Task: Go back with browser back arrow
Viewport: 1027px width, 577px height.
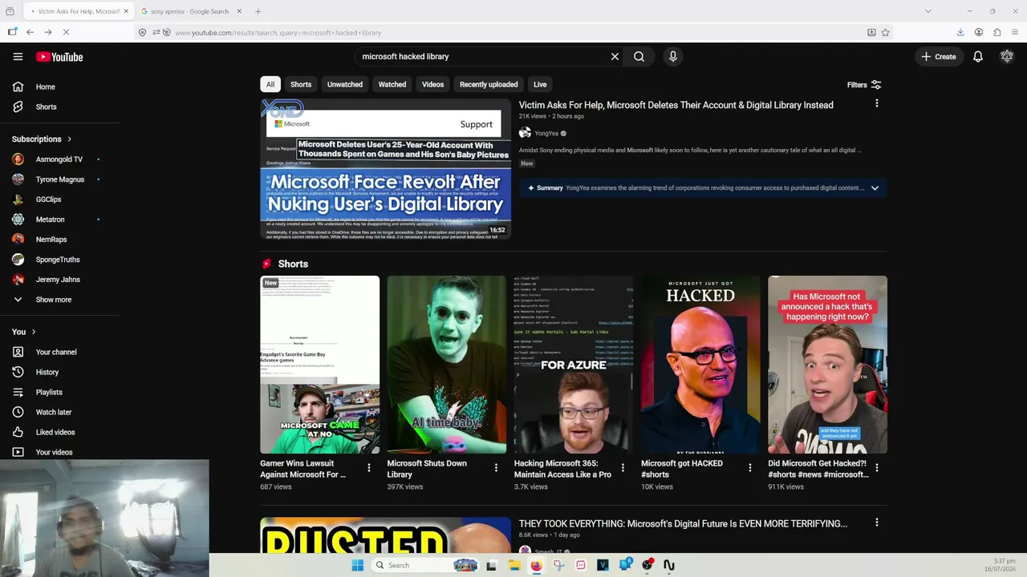Action: pos(30,32)
